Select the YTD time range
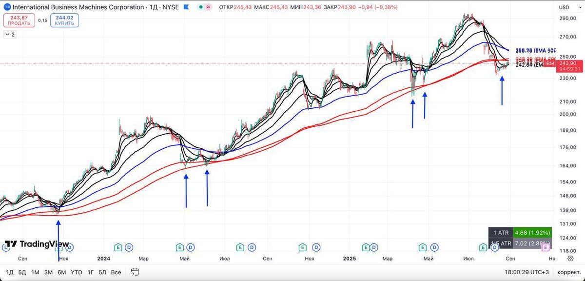585x281 pixels. click(x=77, y=272)
